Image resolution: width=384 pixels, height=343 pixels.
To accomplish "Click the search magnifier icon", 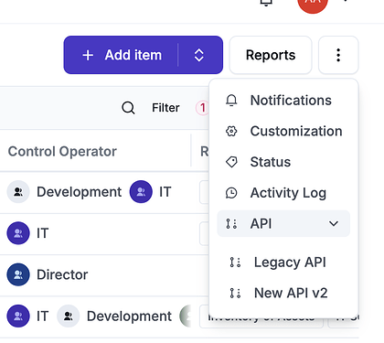I will tap(128, 108).
